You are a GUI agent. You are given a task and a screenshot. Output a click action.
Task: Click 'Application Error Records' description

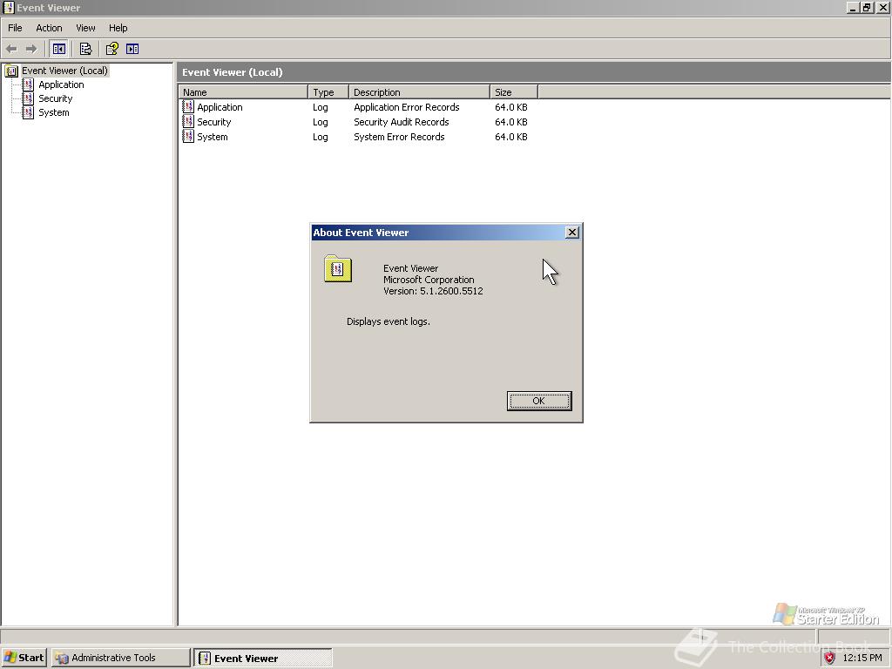406,107
